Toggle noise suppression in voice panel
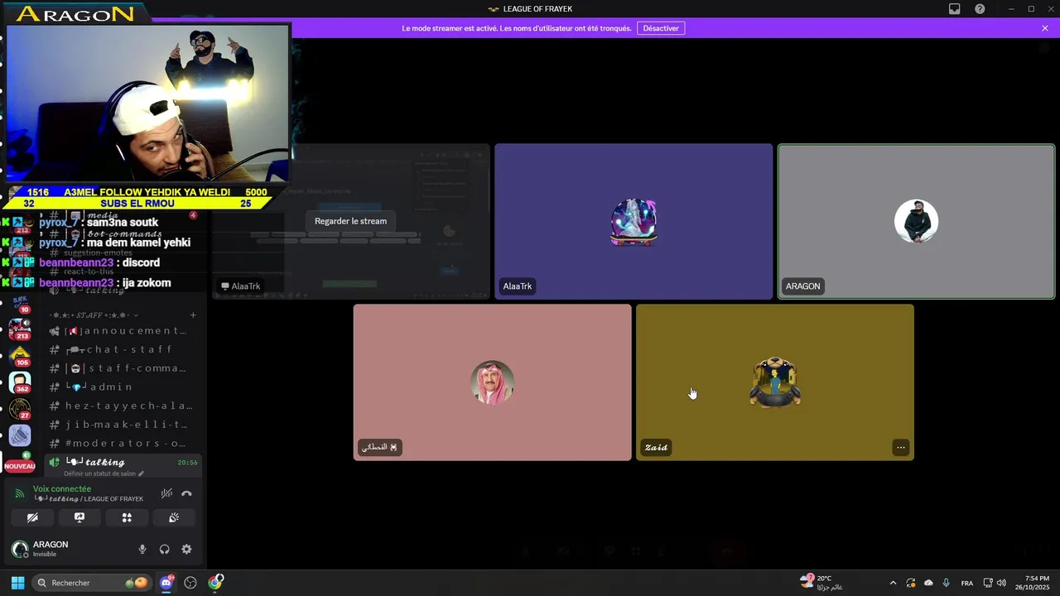1060x596 pixels. click(166, 493)
